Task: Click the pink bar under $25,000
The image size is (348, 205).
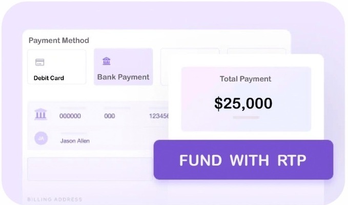Action: tap(246, 117)
